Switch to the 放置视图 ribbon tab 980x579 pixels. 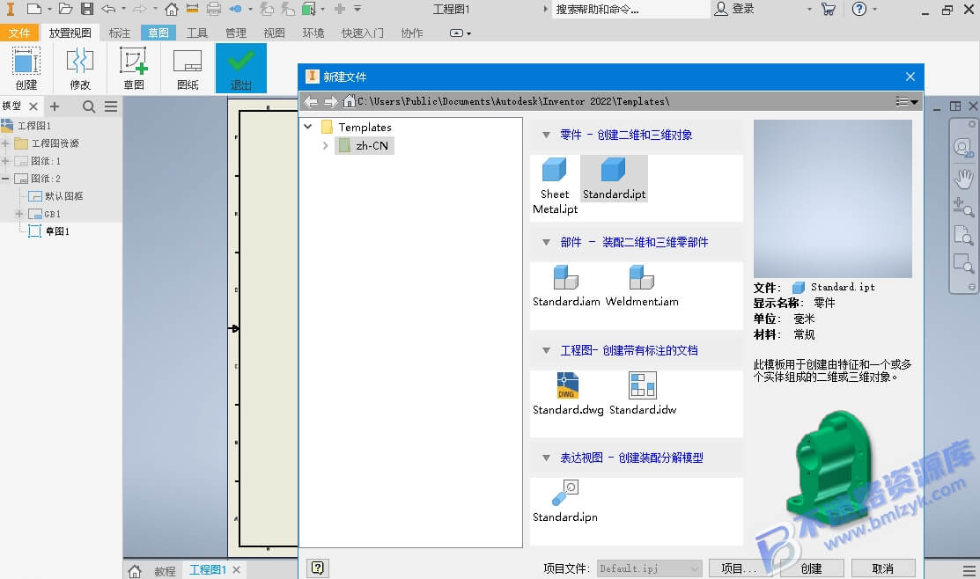click(70, 33)
